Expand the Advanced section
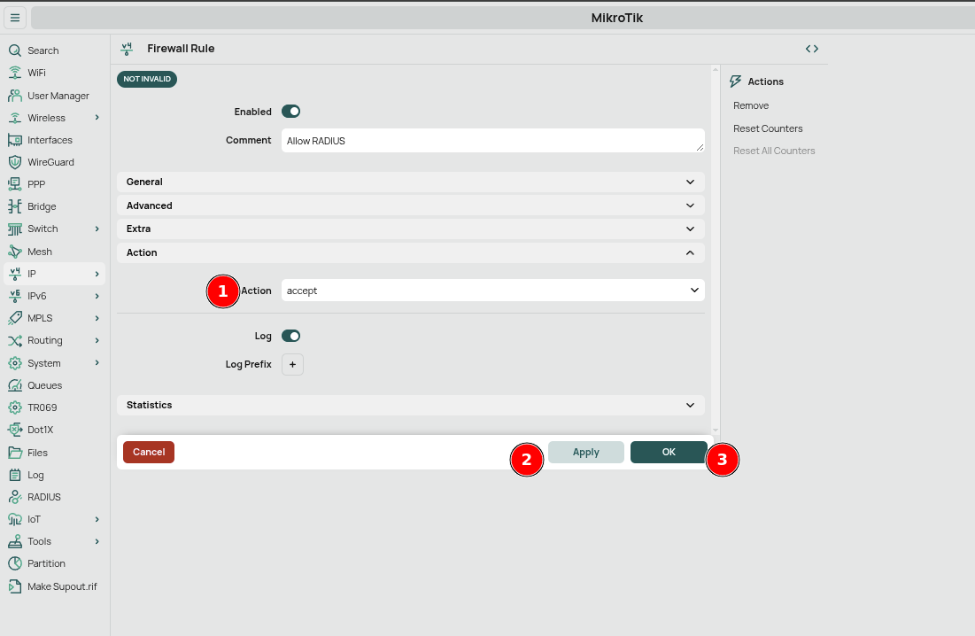This screenshot has height=636, width=975. [410, 206]
